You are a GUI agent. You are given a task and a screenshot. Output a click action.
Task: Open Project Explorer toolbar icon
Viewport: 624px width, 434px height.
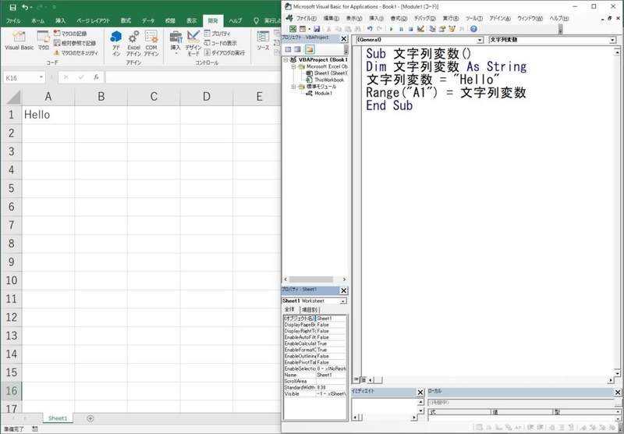coord(433,29)
